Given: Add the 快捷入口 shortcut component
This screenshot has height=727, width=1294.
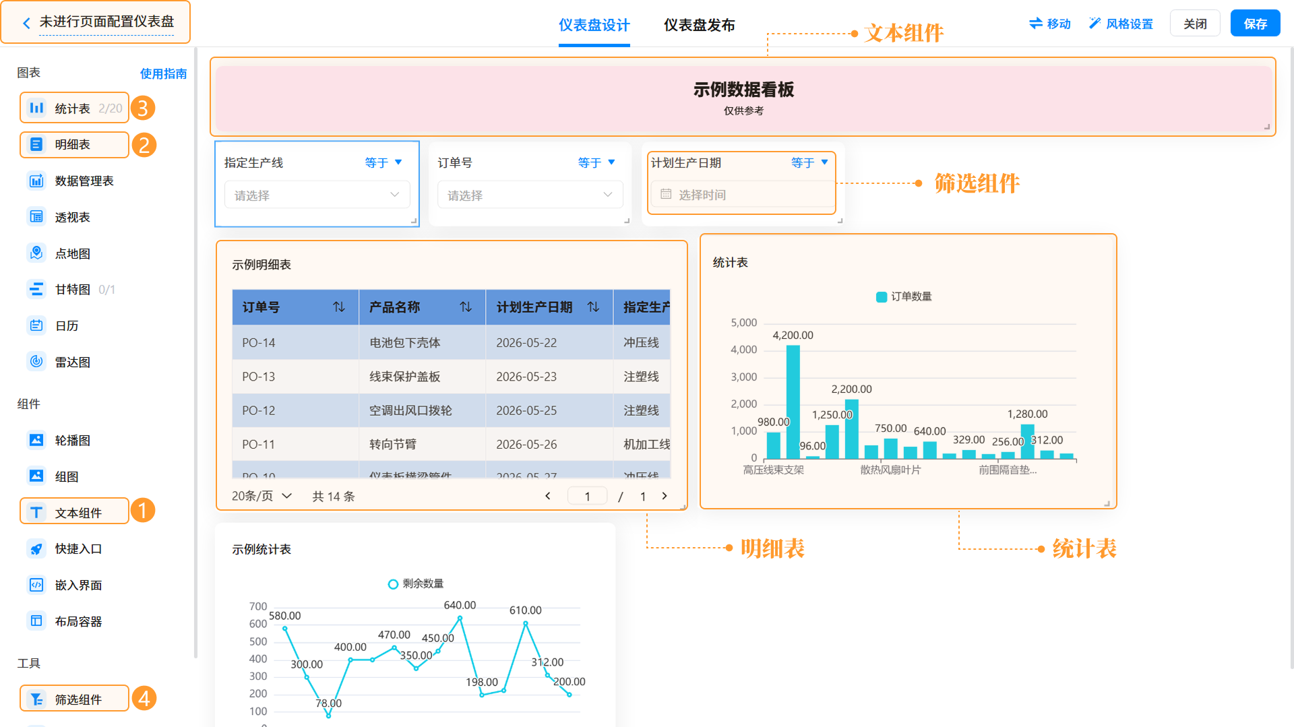Looking at the screenshot, I should 36,548.
